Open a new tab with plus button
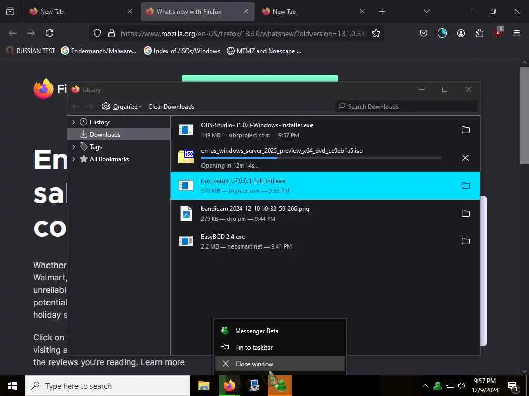This screenshot has width=529, height=396. point(382,12)
